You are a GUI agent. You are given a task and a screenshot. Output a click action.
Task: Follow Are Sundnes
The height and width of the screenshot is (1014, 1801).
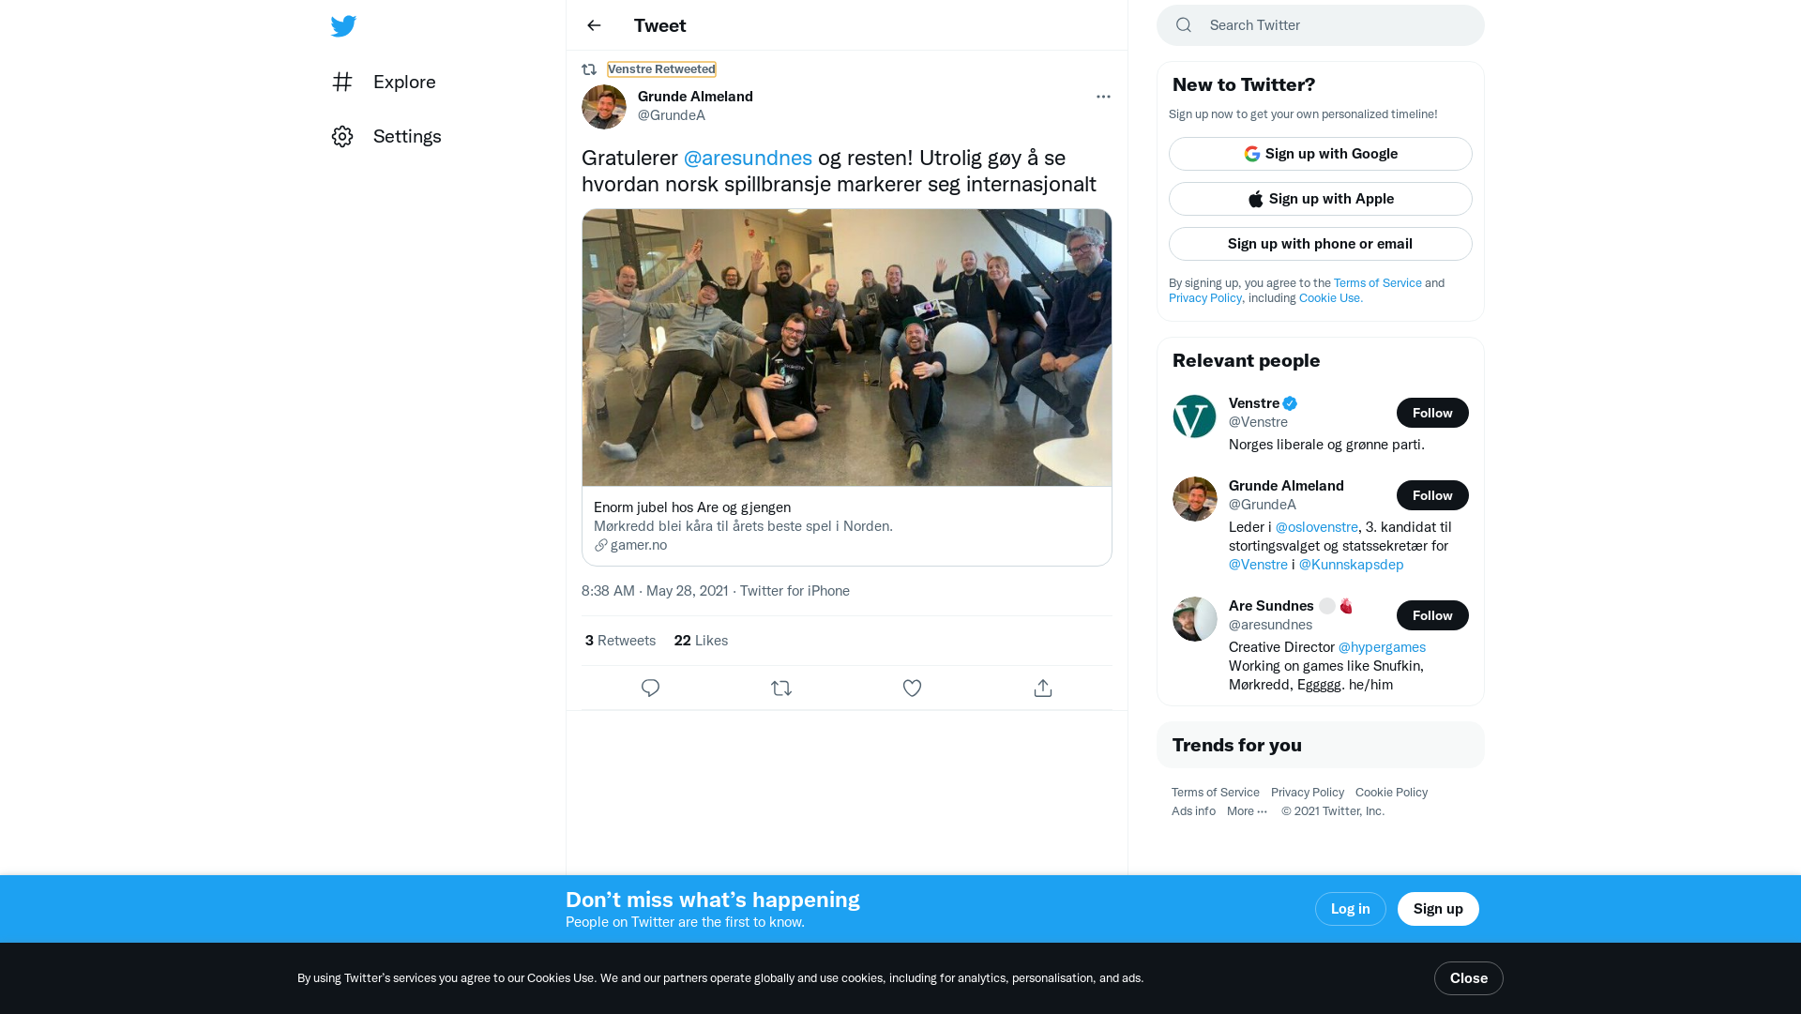click(x=1432, y=615)
